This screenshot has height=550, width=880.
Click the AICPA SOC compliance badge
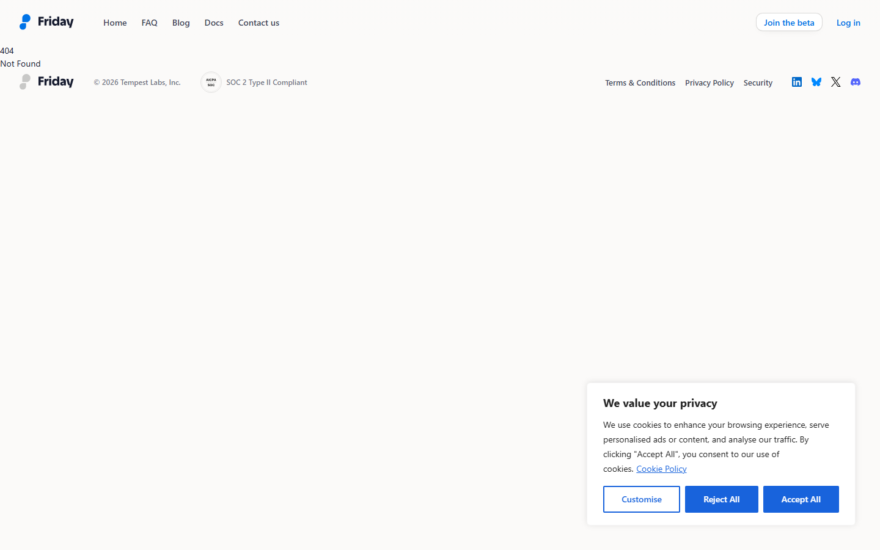(x=211, y=82)
